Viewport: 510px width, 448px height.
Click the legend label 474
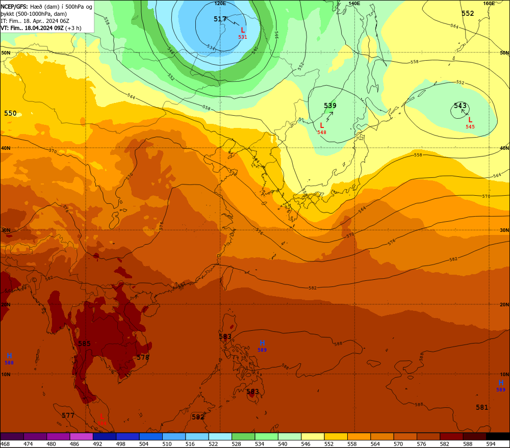[x=28, y=444]
